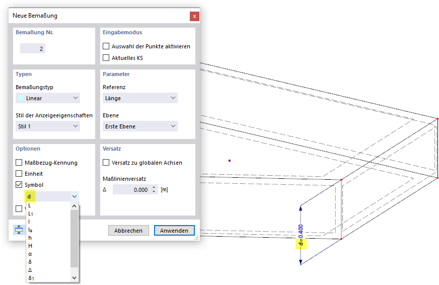Uncheck the Symbol checkbox
Screen dimensions: 439x285
click(19, 185)
